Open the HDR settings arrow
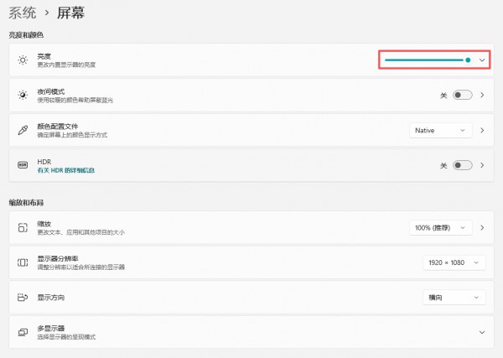Screen dimensions: 503x358 coord(482,165)
